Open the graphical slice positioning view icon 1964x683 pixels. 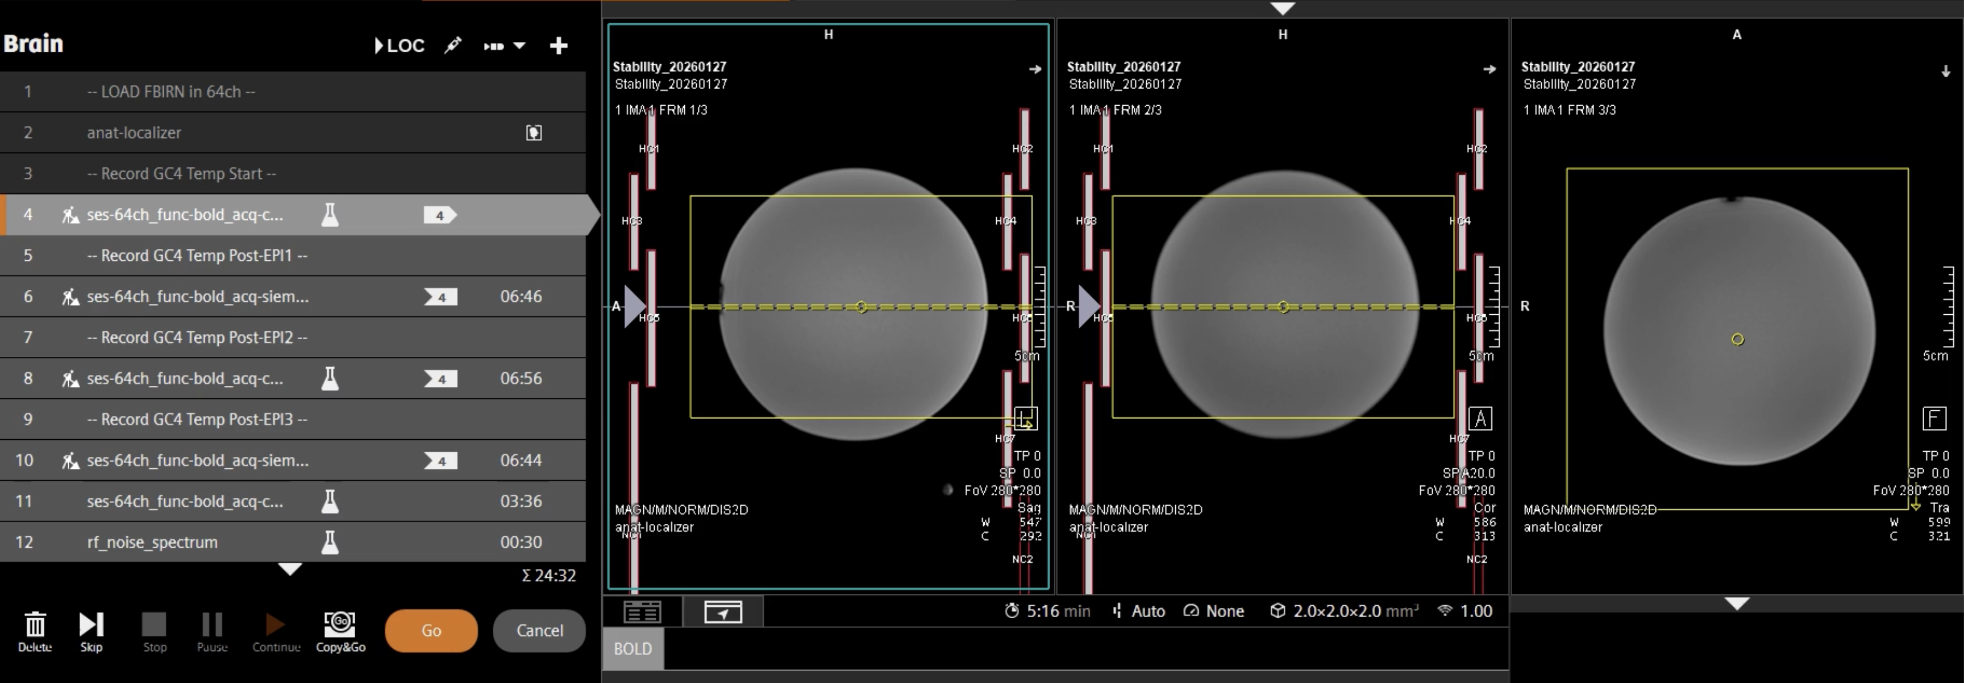click(723, 612)
